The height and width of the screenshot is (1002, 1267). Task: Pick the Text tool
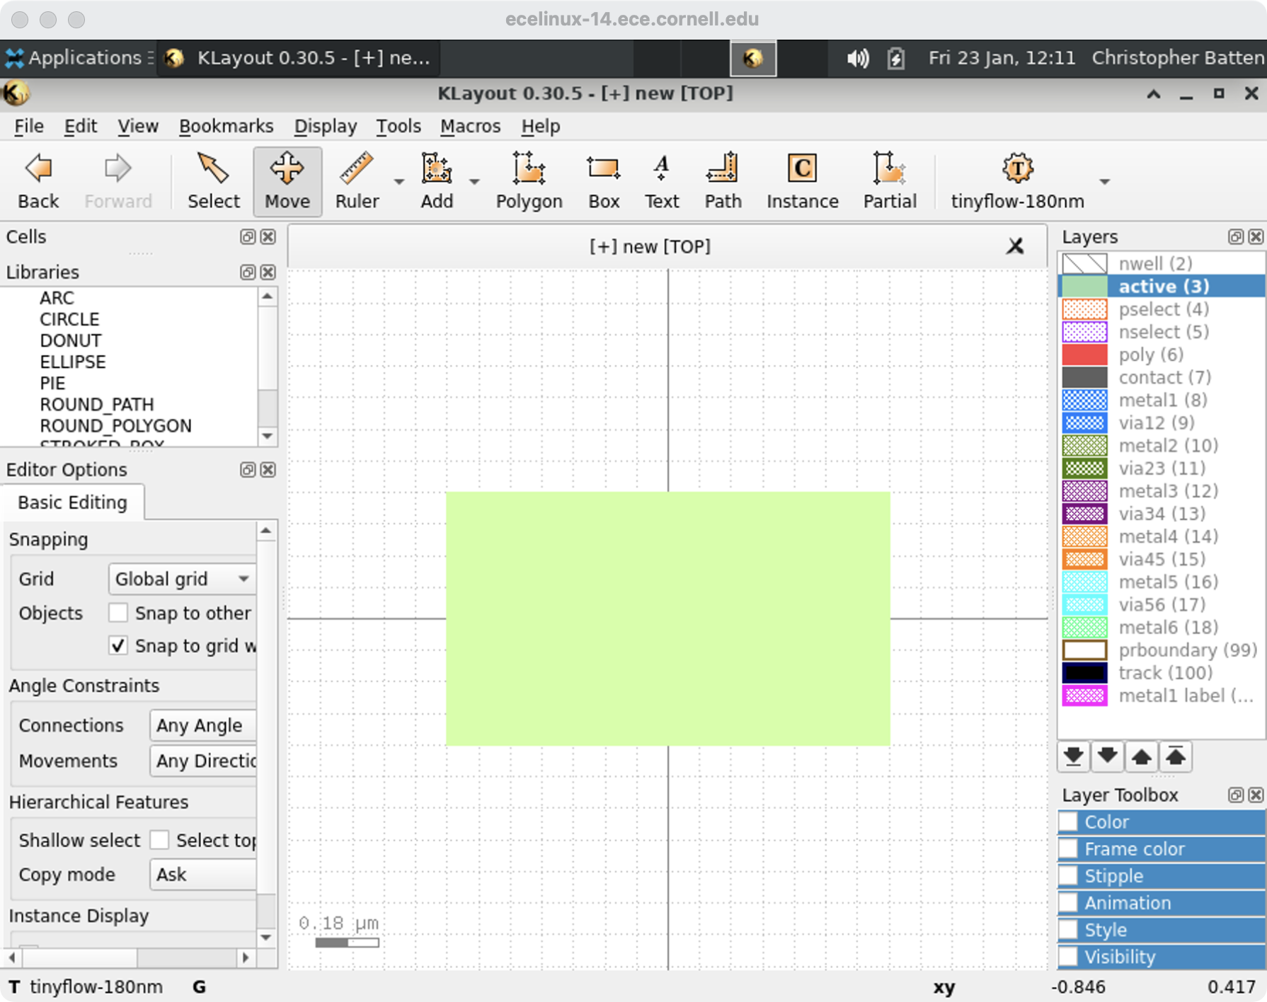661,181
